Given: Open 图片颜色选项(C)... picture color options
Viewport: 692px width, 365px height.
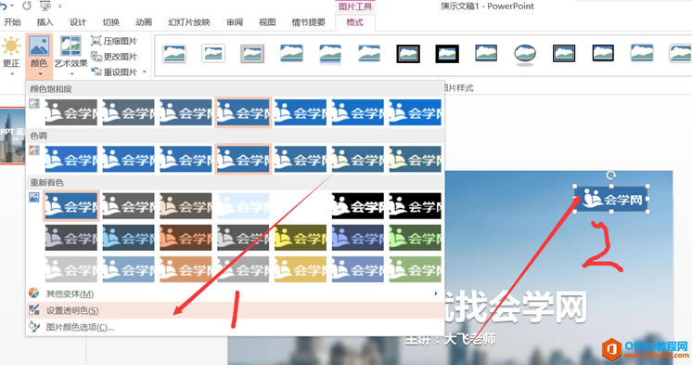Looking at the screenshot, I should point(235,328).
